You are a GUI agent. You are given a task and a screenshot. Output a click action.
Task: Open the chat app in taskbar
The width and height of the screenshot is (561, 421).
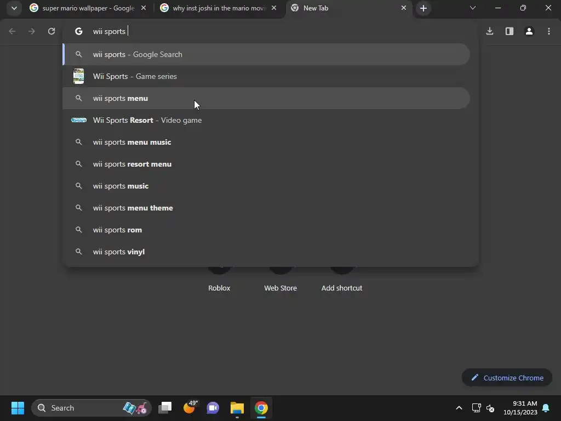pos(213,408)
